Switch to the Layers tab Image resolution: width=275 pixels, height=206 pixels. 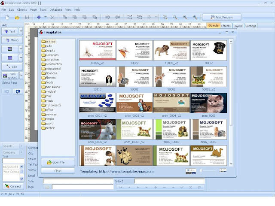pos(238,26)
